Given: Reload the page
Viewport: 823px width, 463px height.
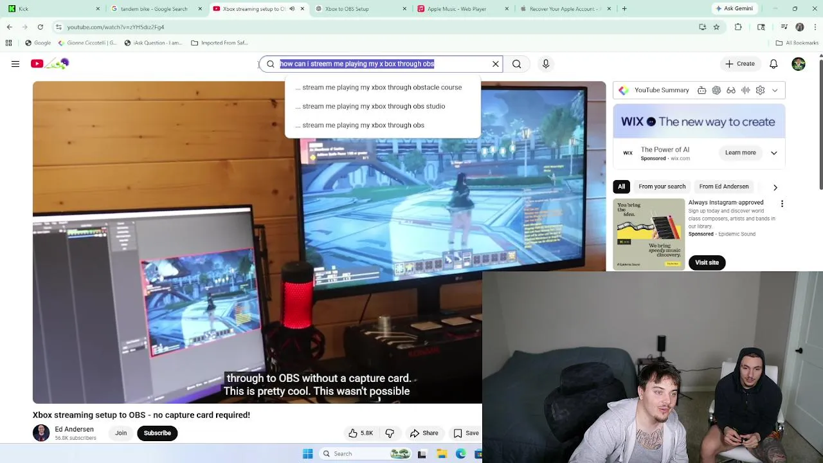Looking at the screenshot, I should (x=41, y=27).
